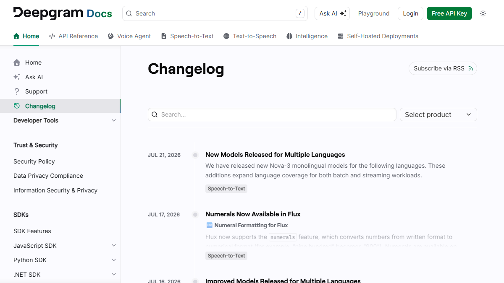This screenshot has width=504, height=283.
Task: Click the JUL 21, 2026 date label
Action: coord(164,155)
